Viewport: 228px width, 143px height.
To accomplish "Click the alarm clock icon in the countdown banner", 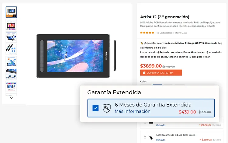I will pyautogui.click(x=144, y=73).
